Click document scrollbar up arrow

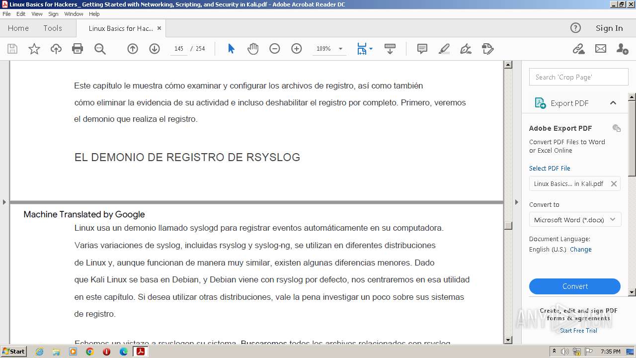click(x=508, y=65)
